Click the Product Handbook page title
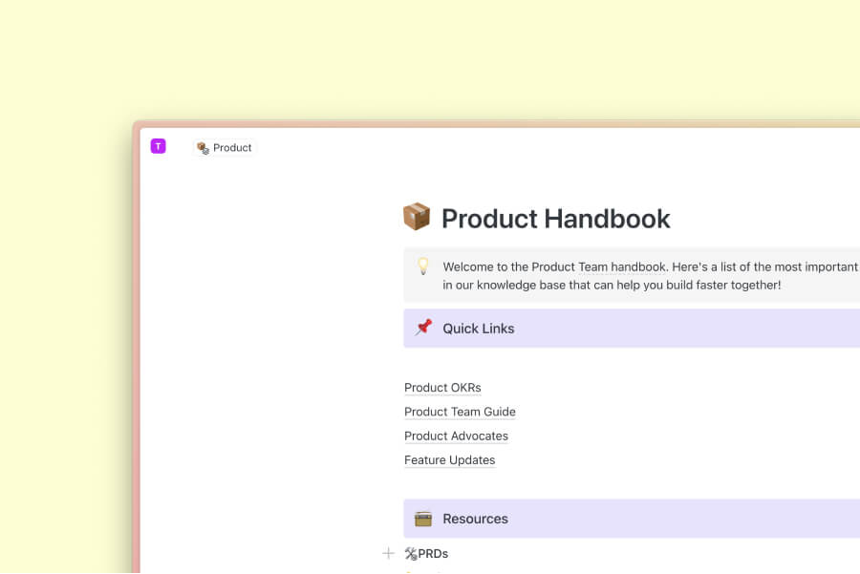860x574 pixels. 555,219
